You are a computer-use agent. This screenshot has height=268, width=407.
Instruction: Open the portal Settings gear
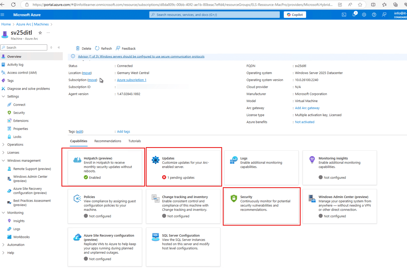pos(364,14)
